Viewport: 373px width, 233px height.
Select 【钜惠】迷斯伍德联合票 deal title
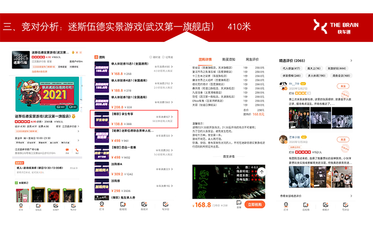click(x=133, y=131)
